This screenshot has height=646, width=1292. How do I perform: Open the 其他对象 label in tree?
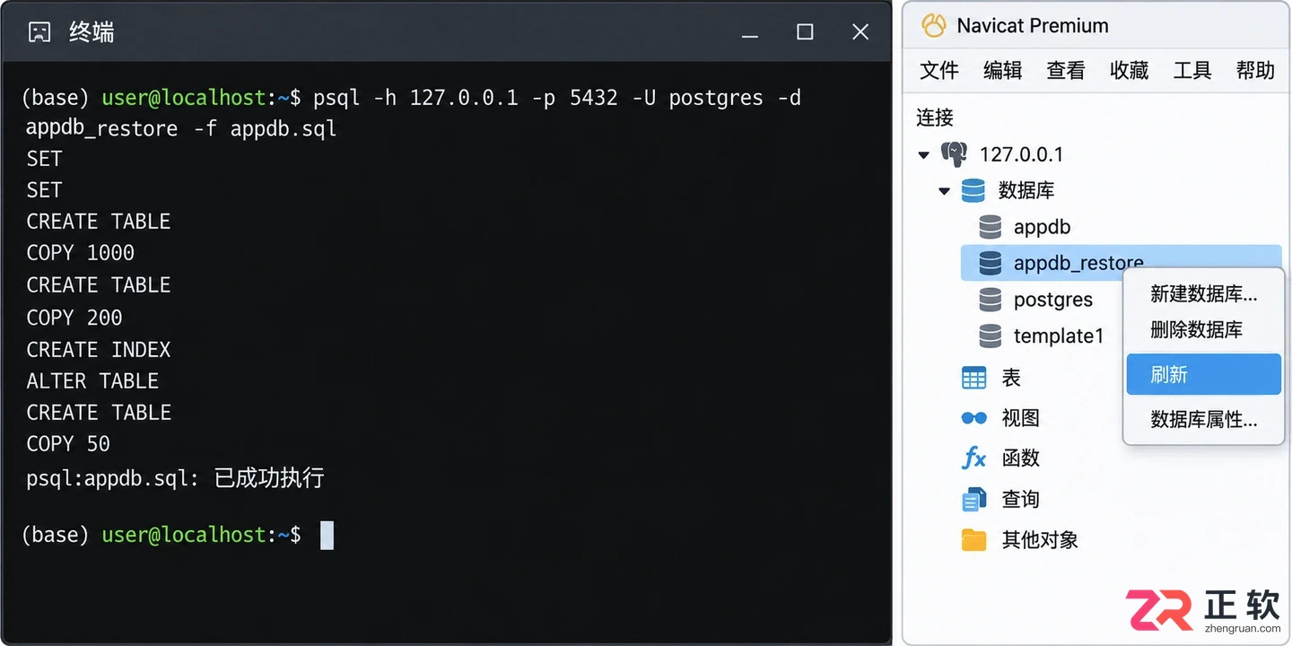click(1039, 540)
